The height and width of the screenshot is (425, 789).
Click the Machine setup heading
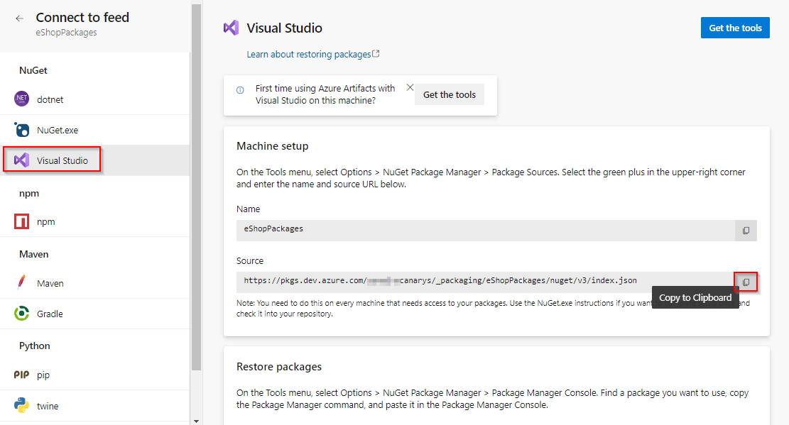tap(272, 146)
